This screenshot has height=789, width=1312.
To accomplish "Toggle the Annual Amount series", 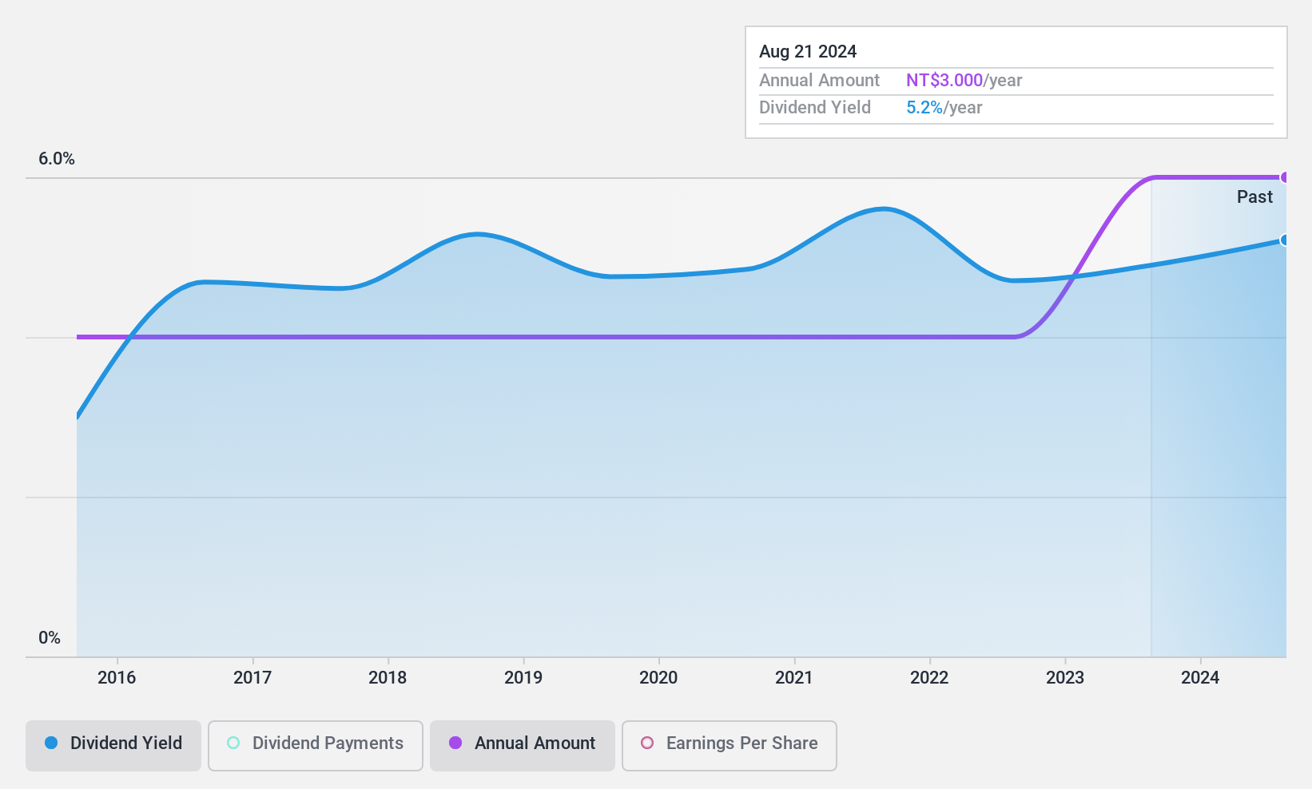I will [x=523, y=746].
